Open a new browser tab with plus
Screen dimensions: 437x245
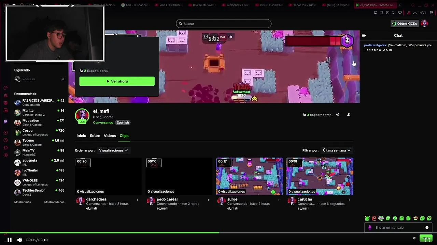(x=400, y=5)
